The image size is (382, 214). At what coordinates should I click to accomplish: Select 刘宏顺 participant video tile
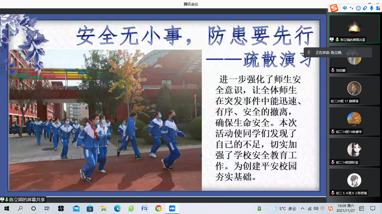click(x=354, y=60)
